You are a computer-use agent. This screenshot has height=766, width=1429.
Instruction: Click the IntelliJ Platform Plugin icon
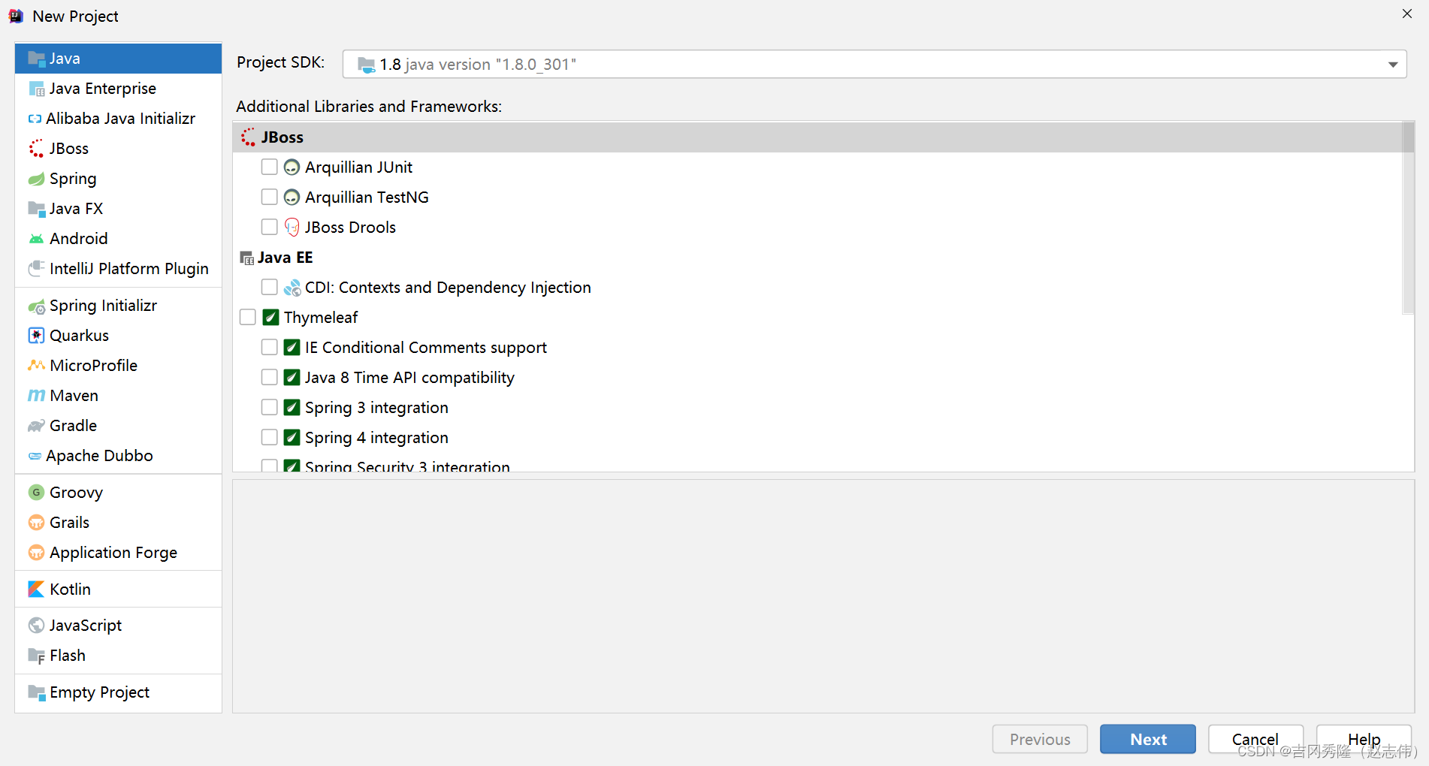36,268
